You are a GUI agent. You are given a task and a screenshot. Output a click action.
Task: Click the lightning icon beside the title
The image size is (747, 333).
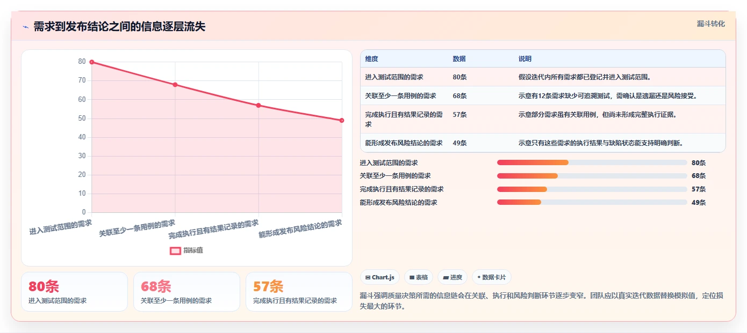coord(25,27)
